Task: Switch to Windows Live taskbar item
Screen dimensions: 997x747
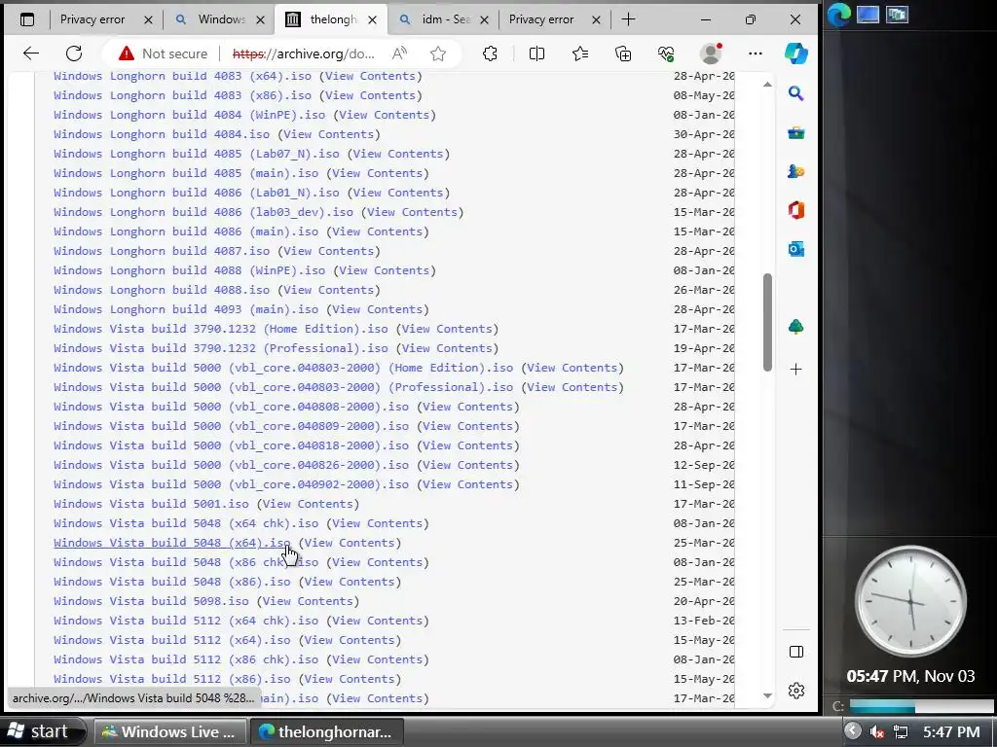Action: 169,731
